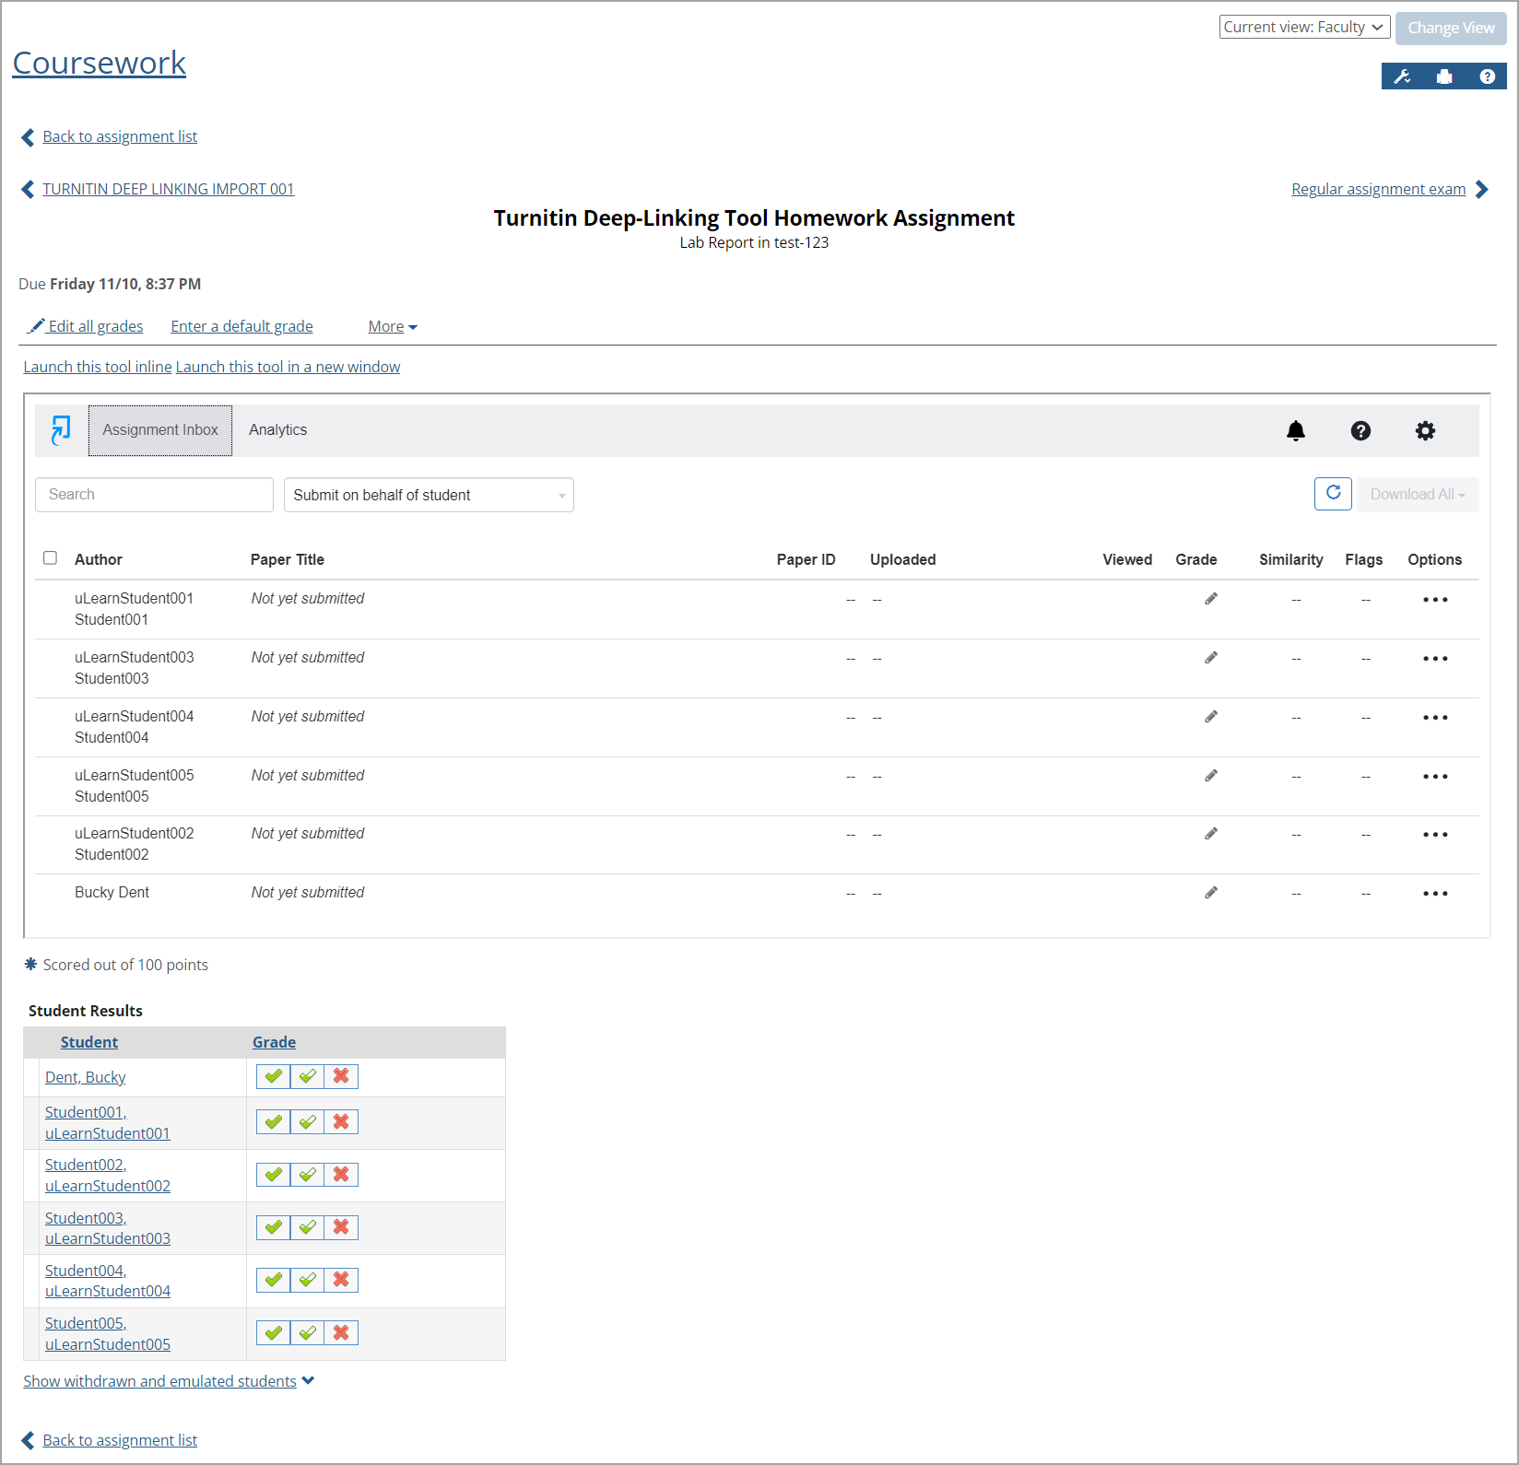Image resolution: width=1519 pixels, height=1465 pixels.
Task: Click first green check for Dent, Bucky
Action: [x=273, y=1076]
